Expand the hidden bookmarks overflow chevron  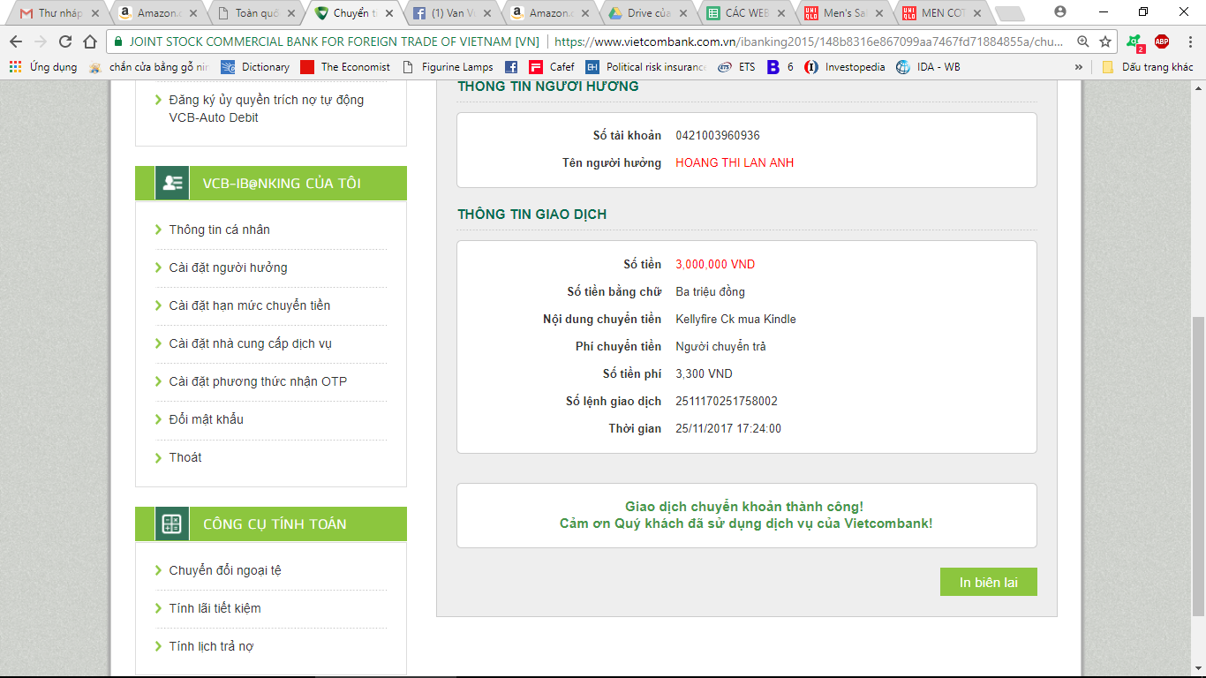1079,67
